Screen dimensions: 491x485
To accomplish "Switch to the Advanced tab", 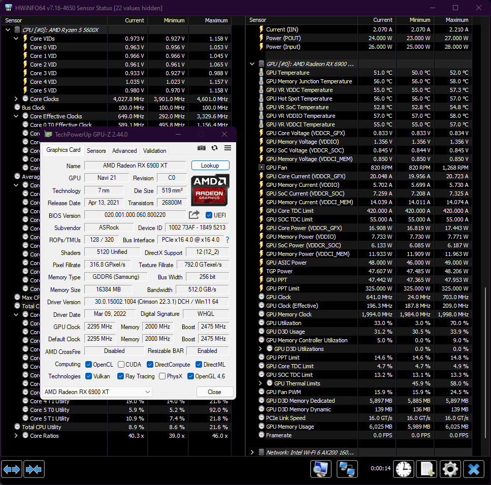I will click(124, 151).
